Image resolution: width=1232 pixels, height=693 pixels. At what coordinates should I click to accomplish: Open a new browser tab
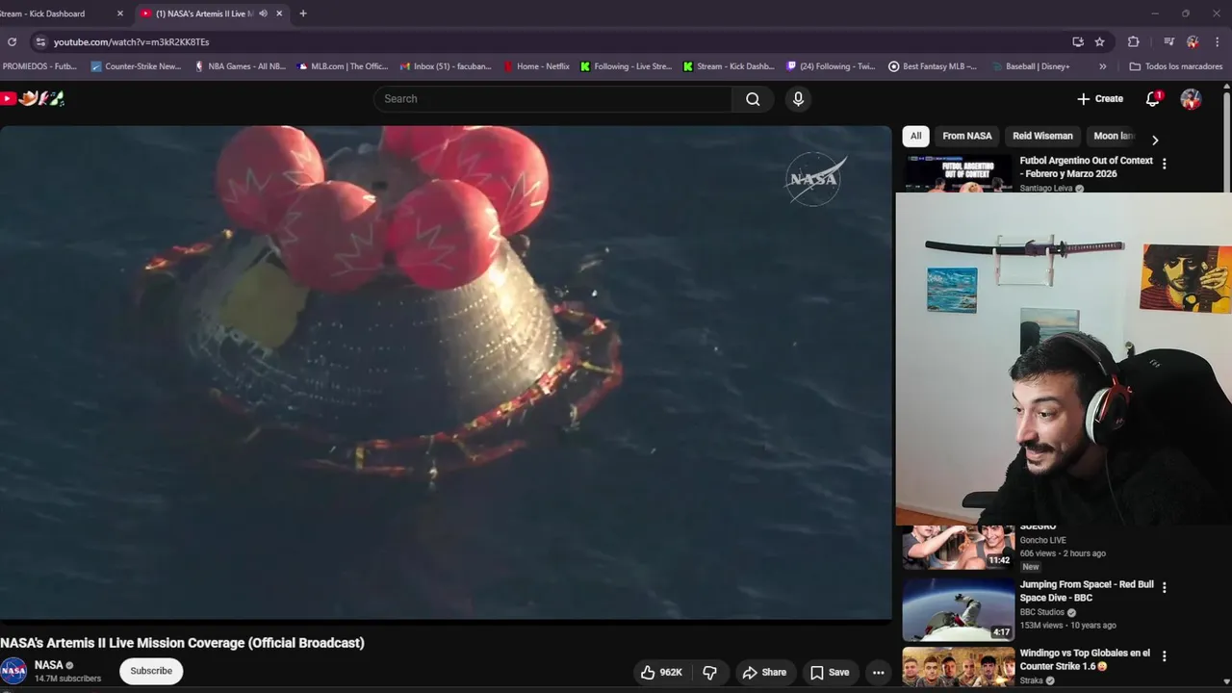click(303, 13)
